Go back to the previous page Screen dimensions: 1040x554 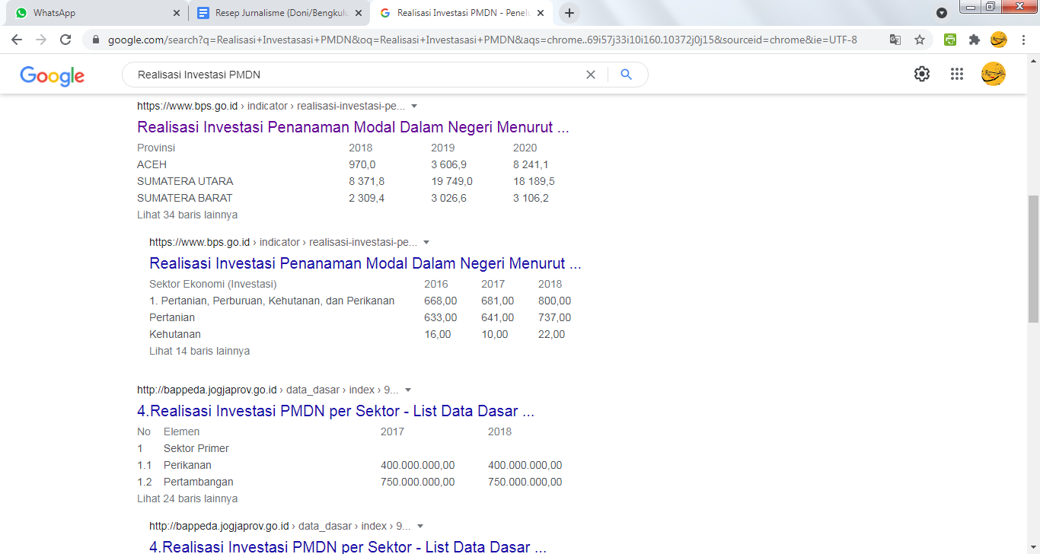[x=17, y=40]
